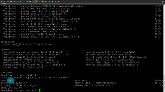Click the taskbar clock
165x92 pixels.
coord(163,1)
